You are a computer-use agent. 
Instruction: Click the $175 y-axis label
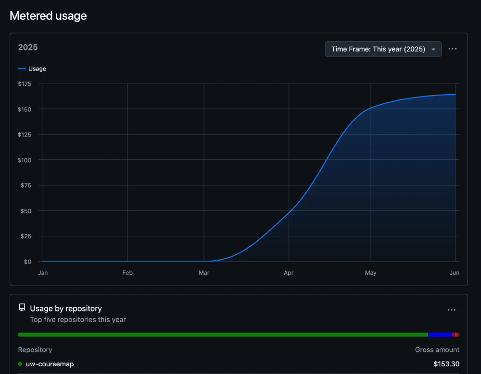(25, 84)
